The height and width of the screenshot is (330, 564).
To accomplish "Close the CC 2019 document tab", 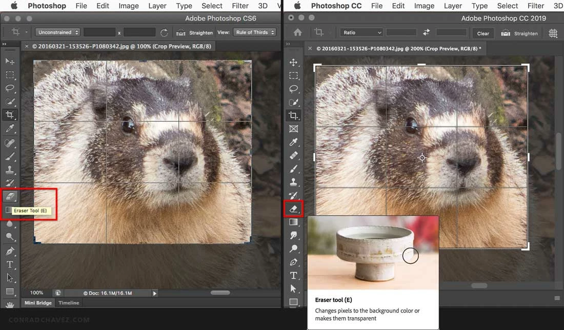I will (x=310, y=49).
